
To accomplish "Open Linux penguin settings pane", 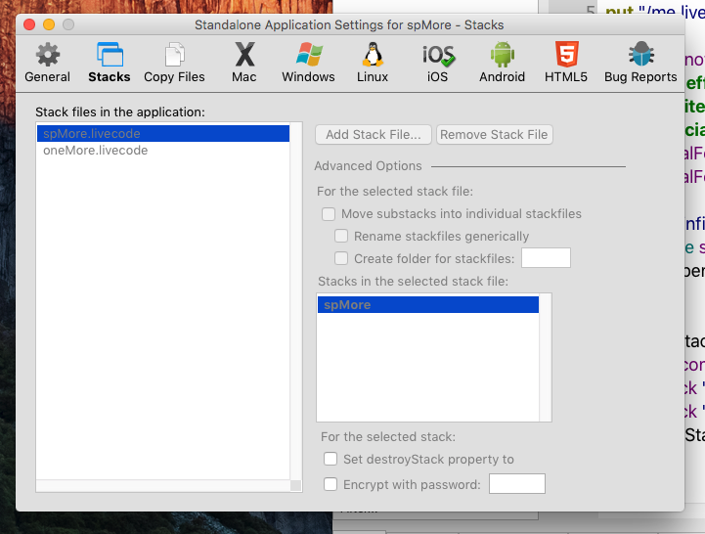I will pos(373,63).
